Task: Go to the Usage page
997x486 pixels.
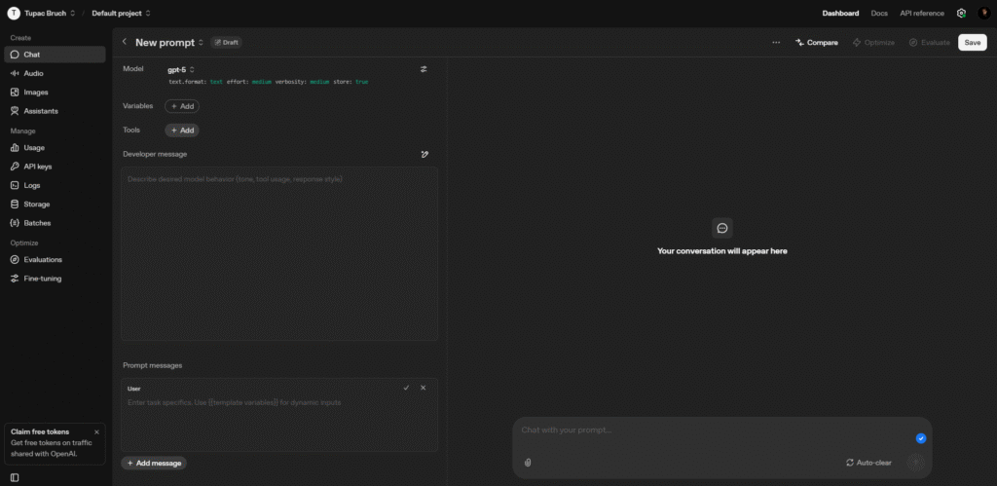Action: [x=55, y=148]
